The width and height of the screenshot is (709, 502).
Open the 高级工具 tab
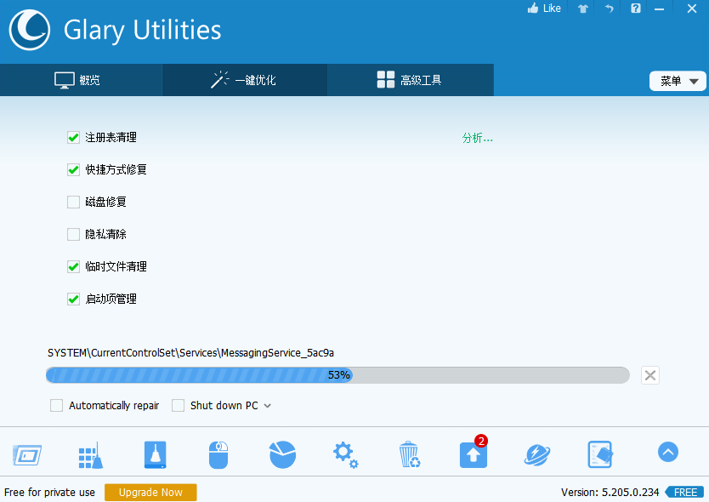tap(411, 79)
